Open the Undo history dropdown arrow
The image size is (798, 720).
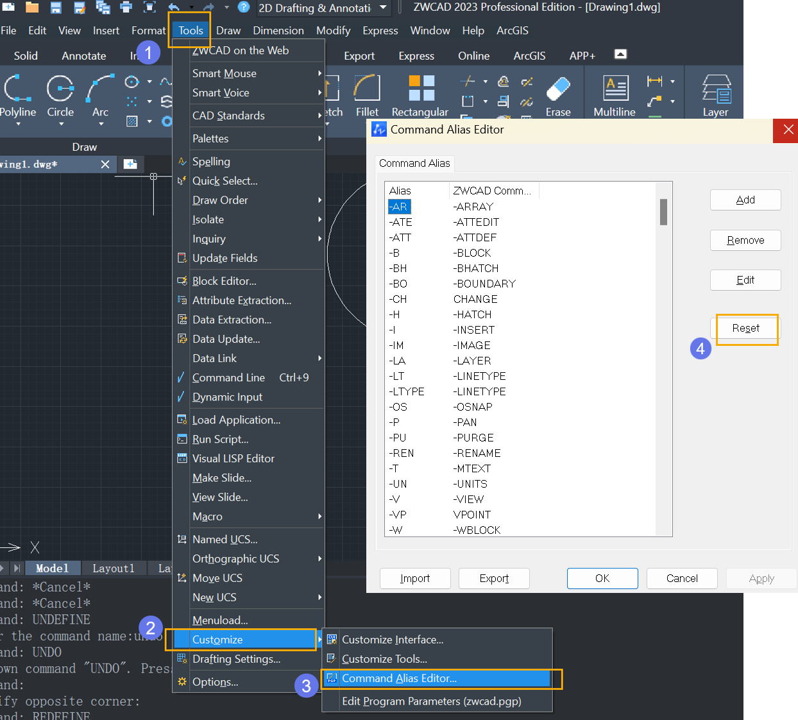191,8
